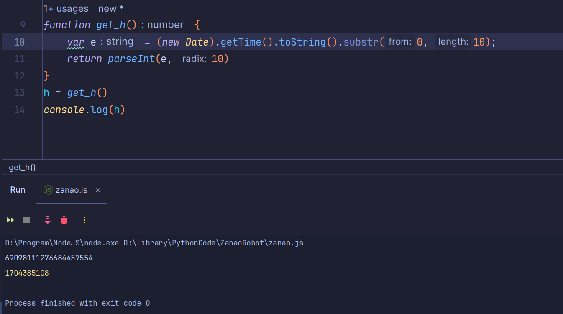Click the output 1704385108
This screenshot has height=314, width=563.
click(27, 273)
